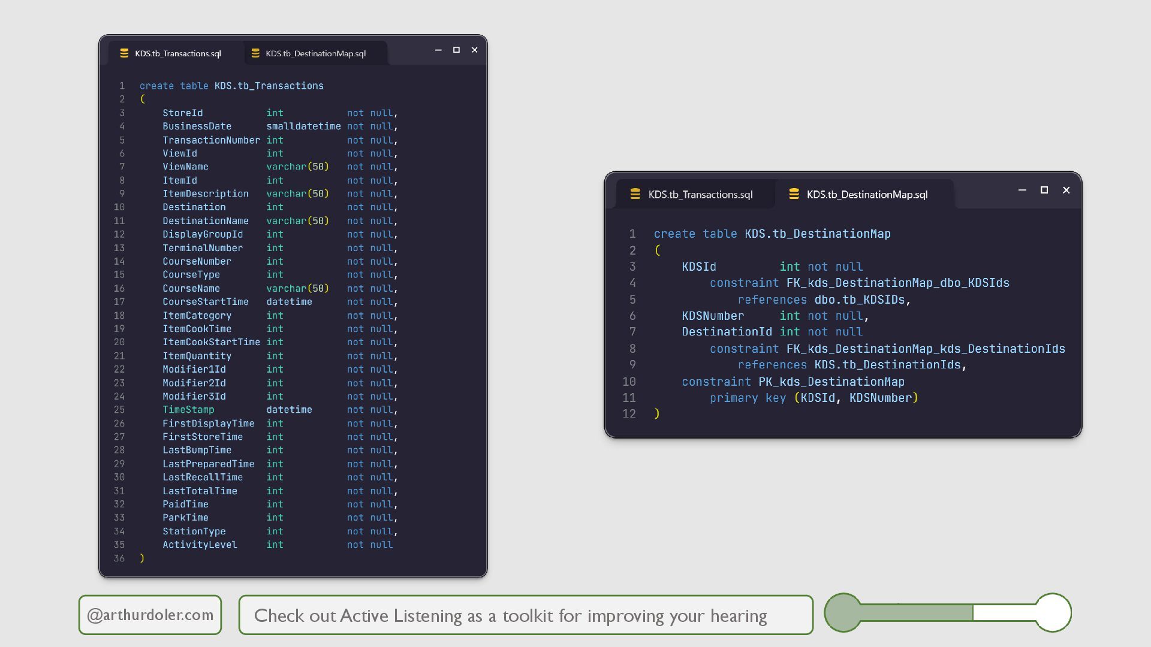
Task: Minimize the left code editor window
Action: 438,50
